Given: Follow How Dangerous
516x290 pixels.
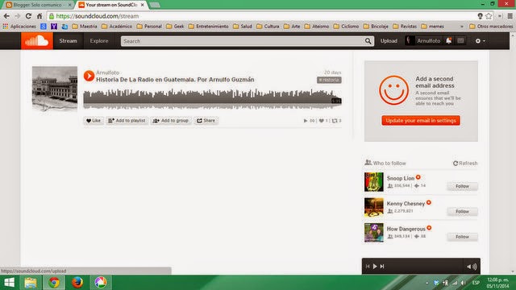Looking at the screenshot, I should point(462,237).
